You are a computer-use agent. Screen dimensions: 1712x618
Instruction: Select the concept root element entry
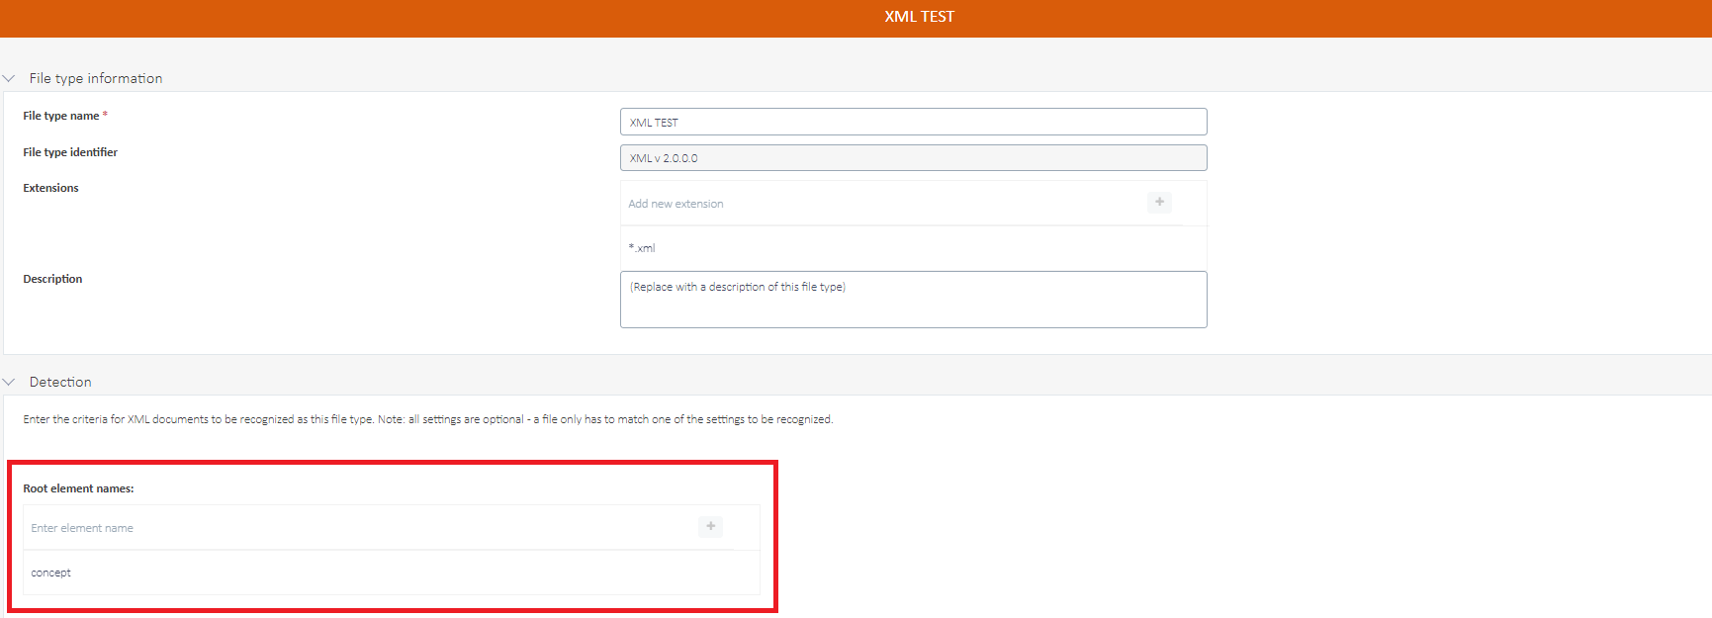[392, 573]
